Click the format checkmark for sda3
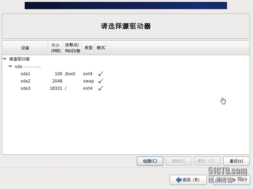The image size is (253, 189). pyautogui.click(x=101, y=88)
